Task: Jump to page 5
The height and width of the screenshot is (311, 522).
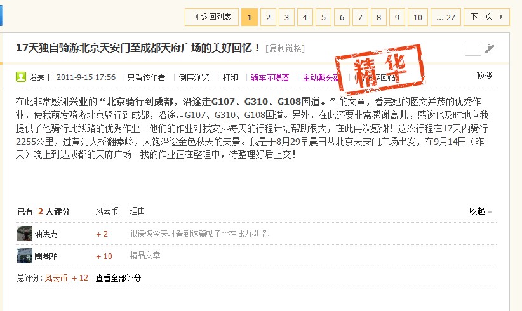Action: (323, 17)
